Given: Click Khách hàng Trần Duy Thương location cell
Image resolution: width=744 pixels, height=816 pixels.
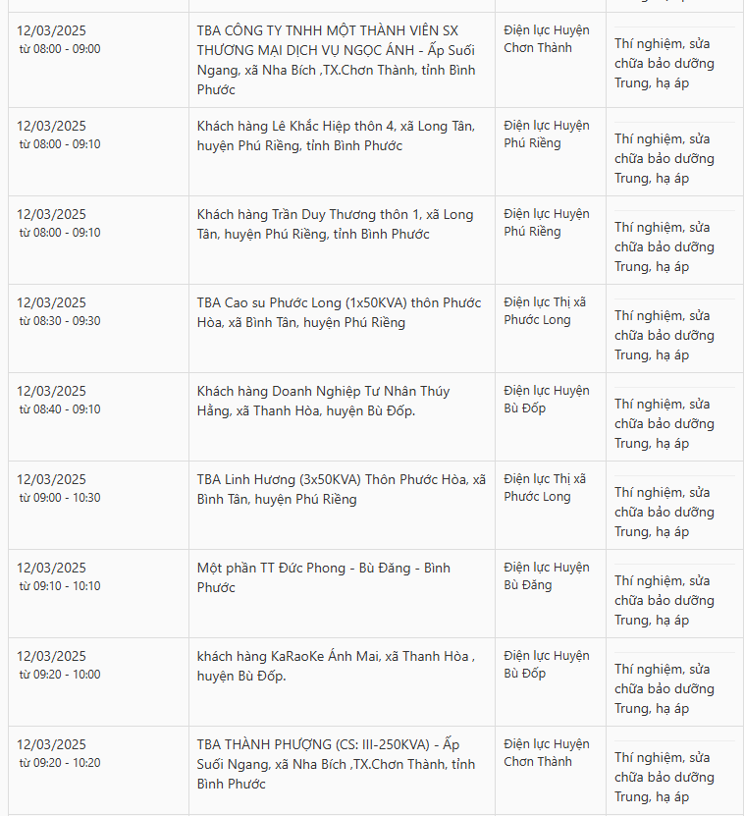Looking at the screenshot, I should point(335,224).
